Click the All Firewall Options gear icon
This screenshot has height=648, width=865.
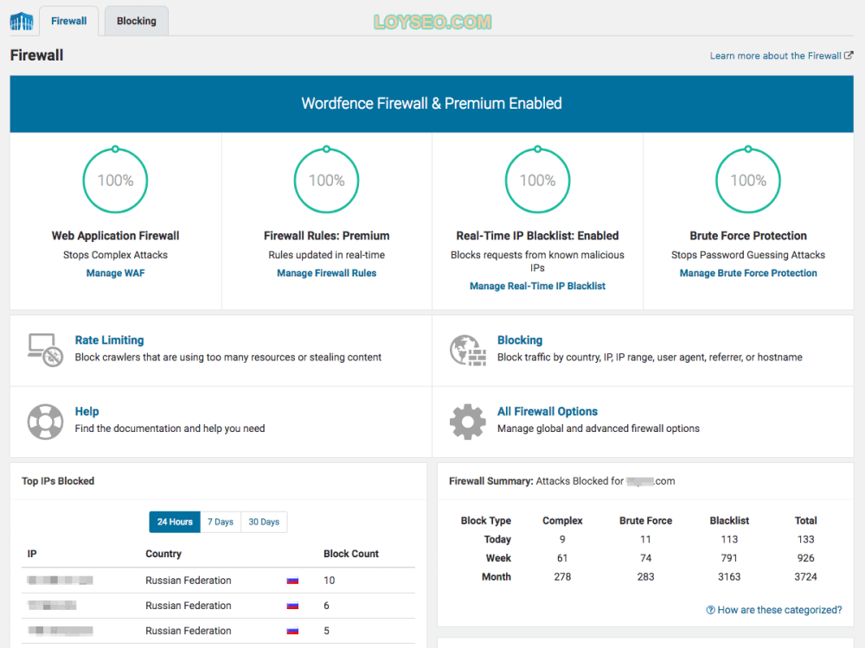click(x=468, y=422)
